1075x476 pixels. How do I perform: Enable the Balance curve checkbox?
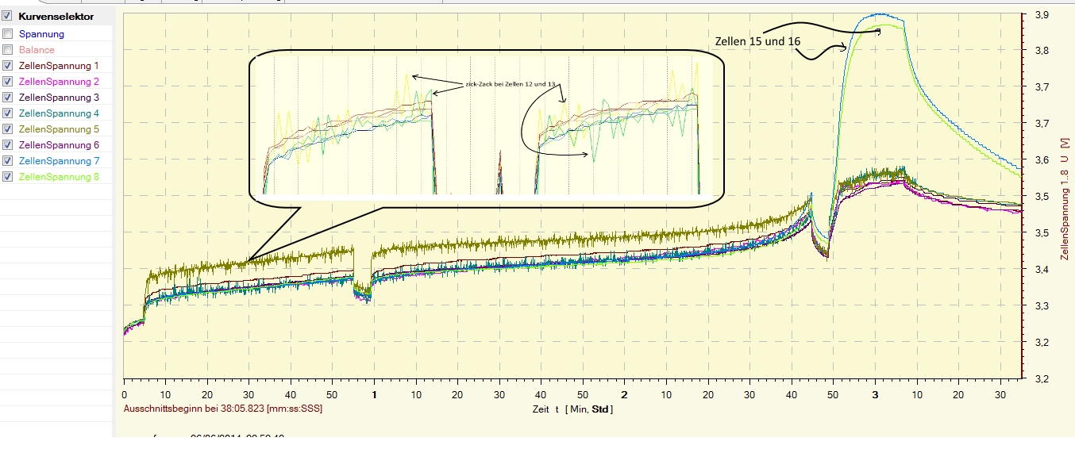pyautogui.click(x=8, y=50)
